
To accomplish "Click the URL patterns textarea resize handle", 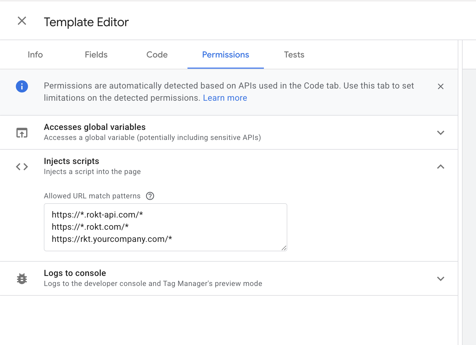I will (x=284, y=248).
